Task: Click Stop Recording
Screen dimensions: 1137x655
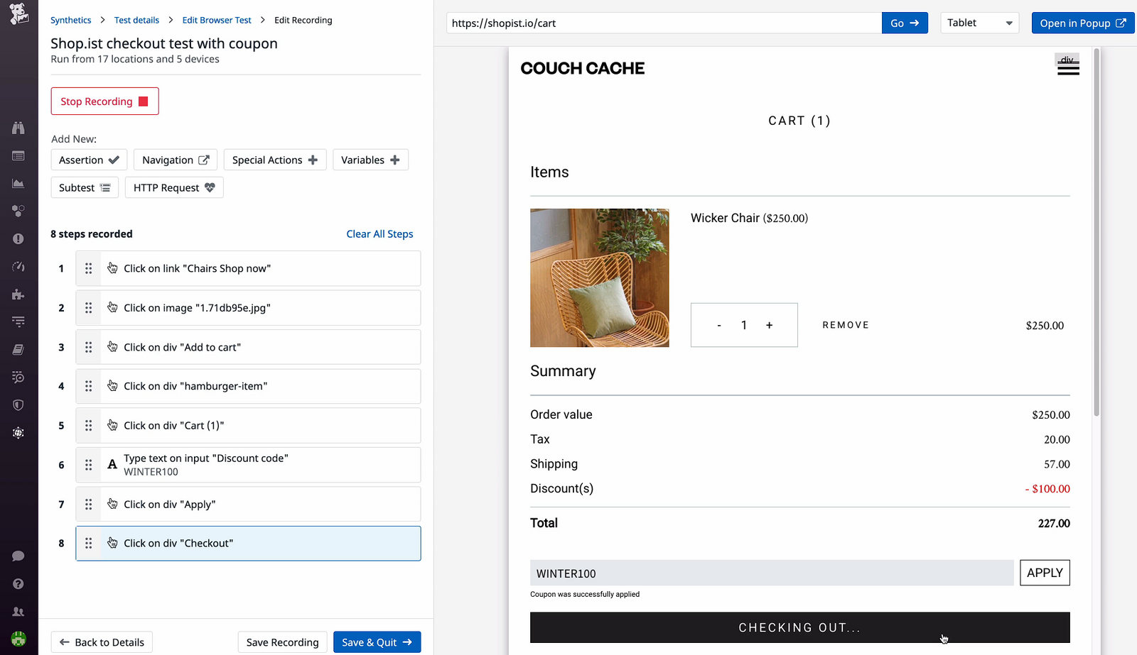Action: click(104, 101)
